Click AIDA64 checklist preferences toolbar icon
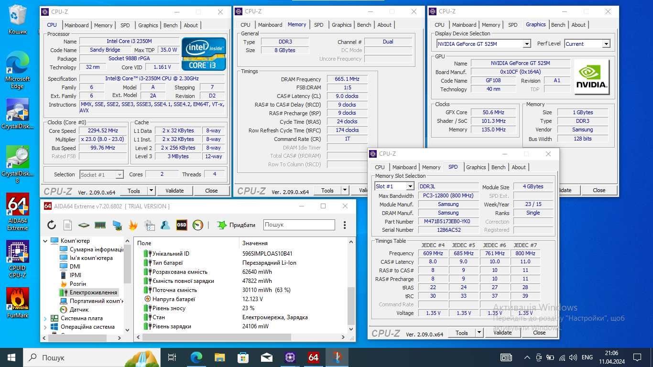The image size is (653, 367). point(149,225)
